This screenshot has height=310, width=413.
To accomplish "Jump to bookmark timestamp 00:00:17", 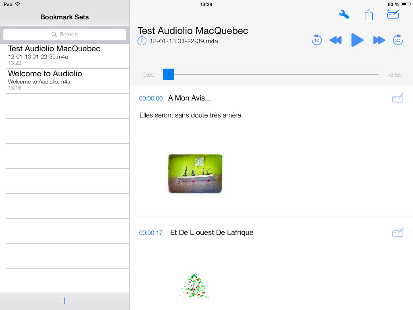I will [151, 233].
